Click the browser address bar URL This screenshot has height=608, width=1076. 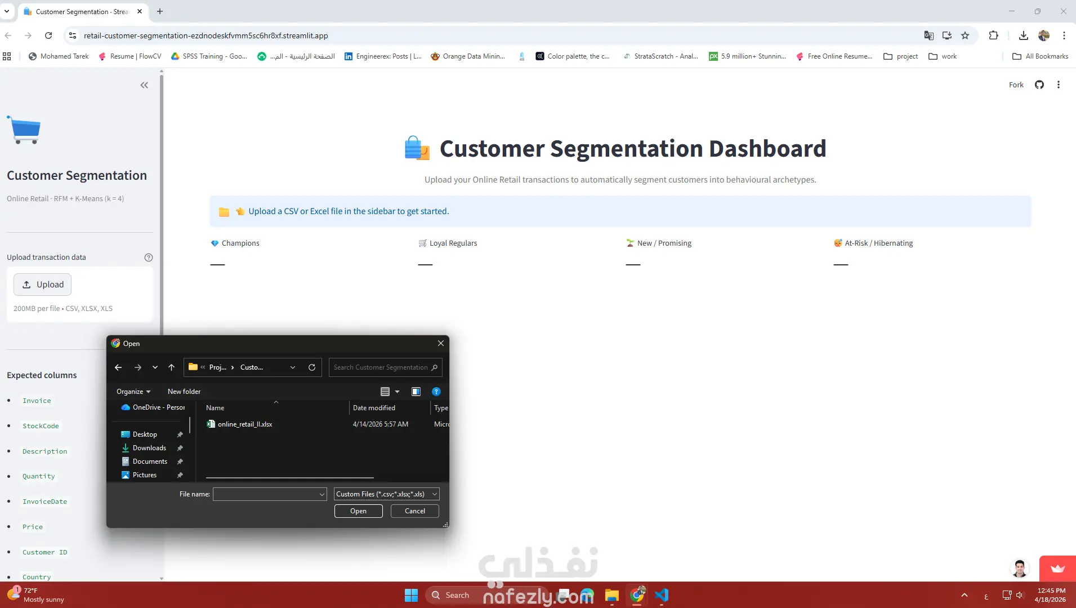pos(206,35)
